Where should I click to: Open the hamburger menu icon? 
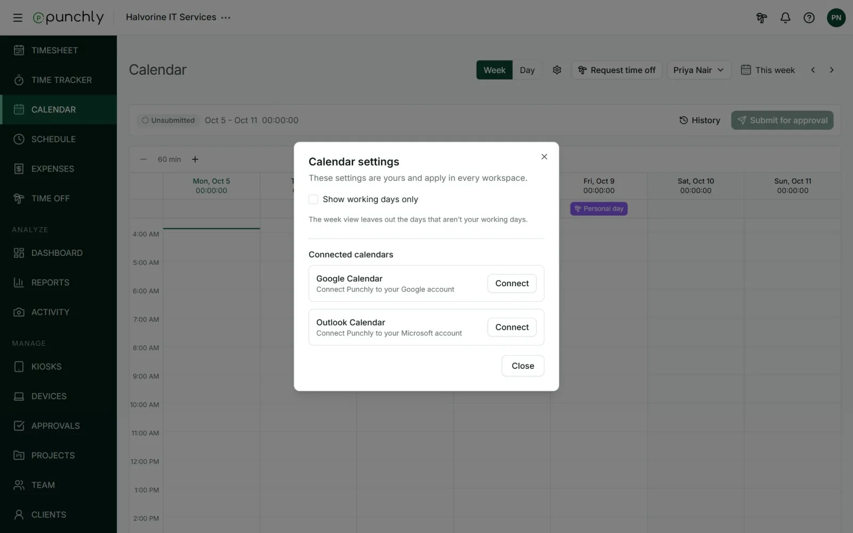(x=18, y=18)
